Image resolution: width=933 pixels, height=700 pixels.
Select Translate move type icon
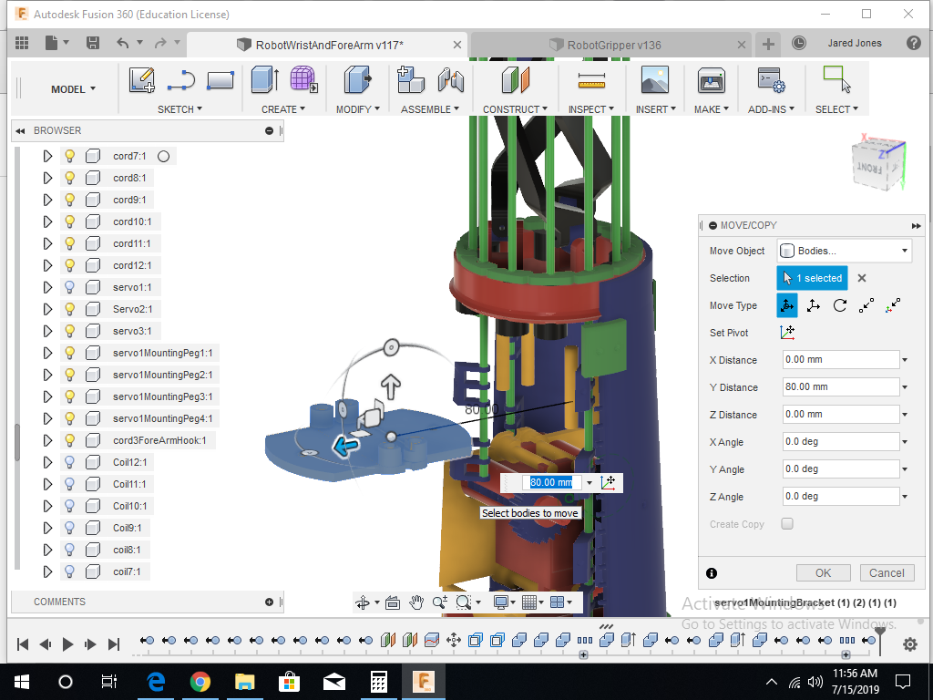[x=814, y=305]
